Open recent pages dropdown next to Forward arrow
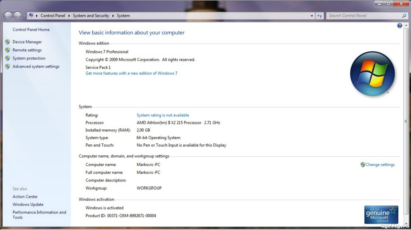411x230 pixels. click(24, 16)
